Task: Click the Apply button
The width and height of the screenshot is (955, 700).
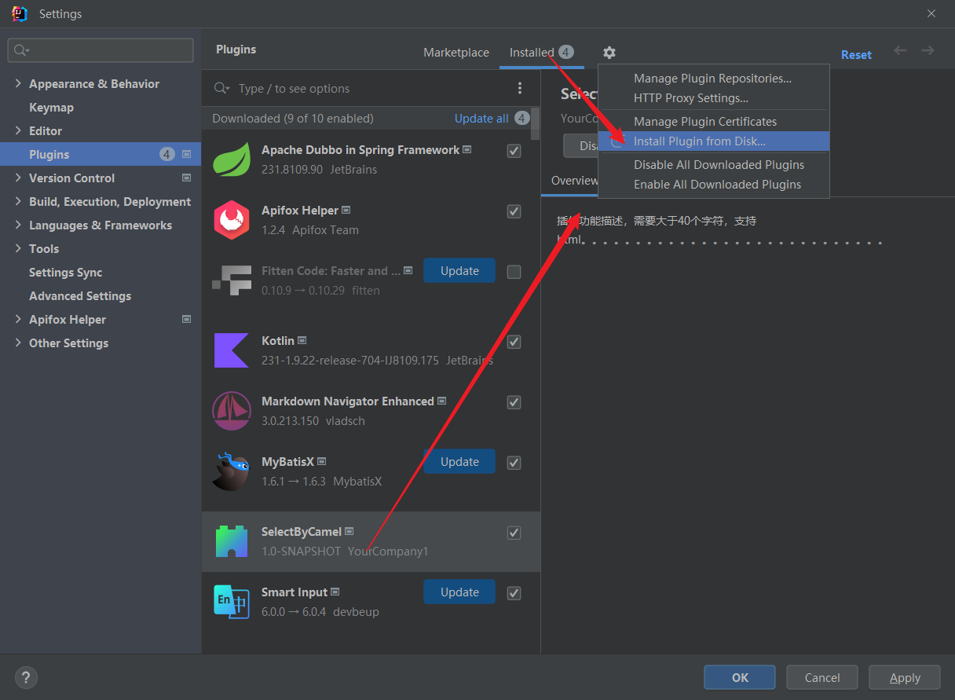Action: (905, 677)
